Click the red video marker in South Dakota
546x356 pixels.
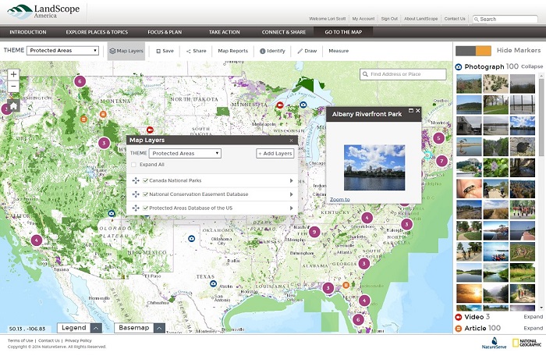point(150,130)
